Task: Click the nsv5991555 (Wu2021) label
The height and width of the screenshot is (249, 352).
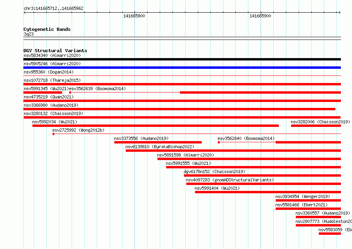Action: pyautogui.click(x=188, y=163)
